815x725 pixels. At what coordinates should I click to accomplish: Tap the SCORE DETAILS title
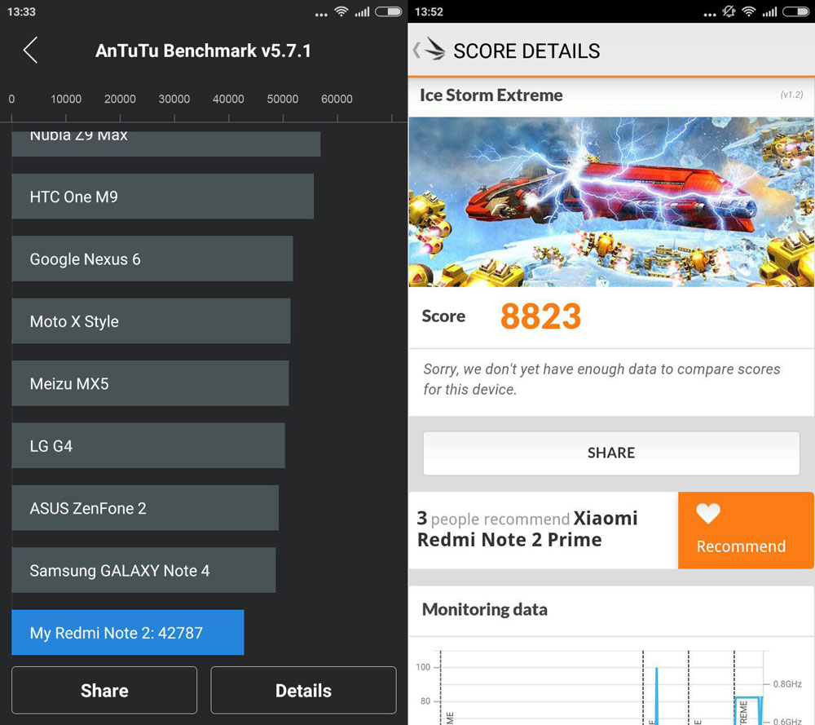[x=526, y=51]
